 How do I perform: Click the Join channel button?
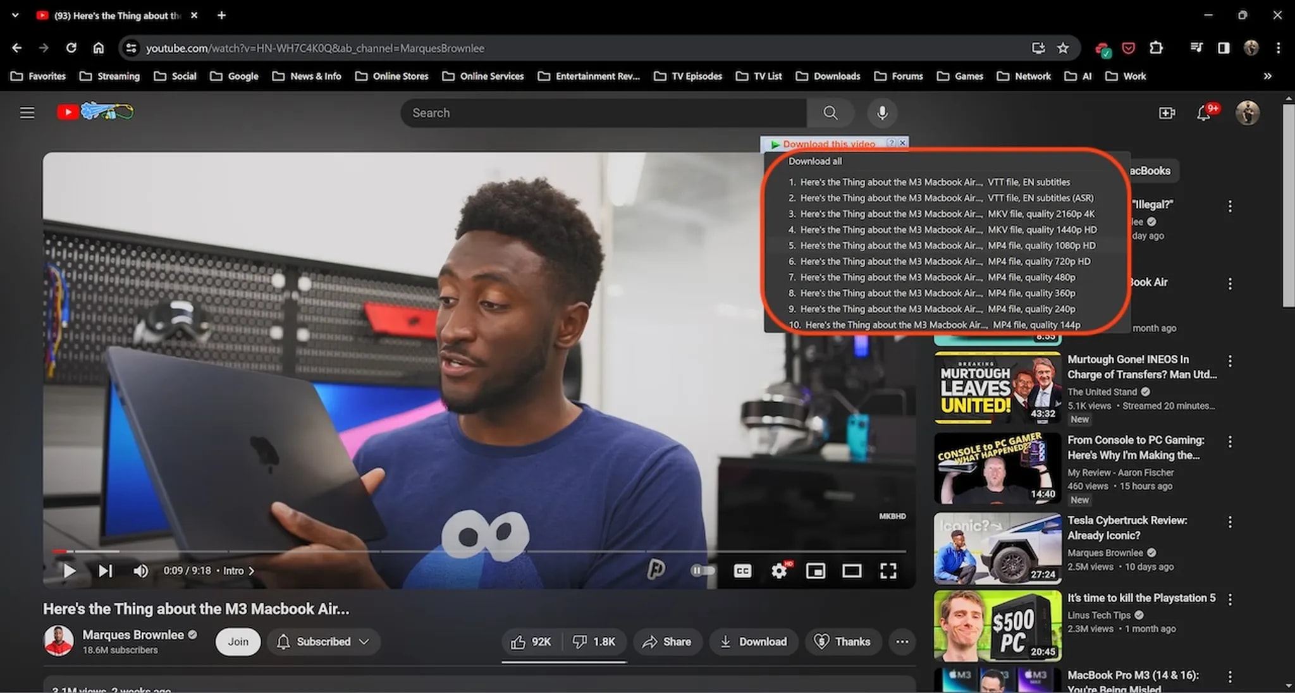click(x=238, y=642)
